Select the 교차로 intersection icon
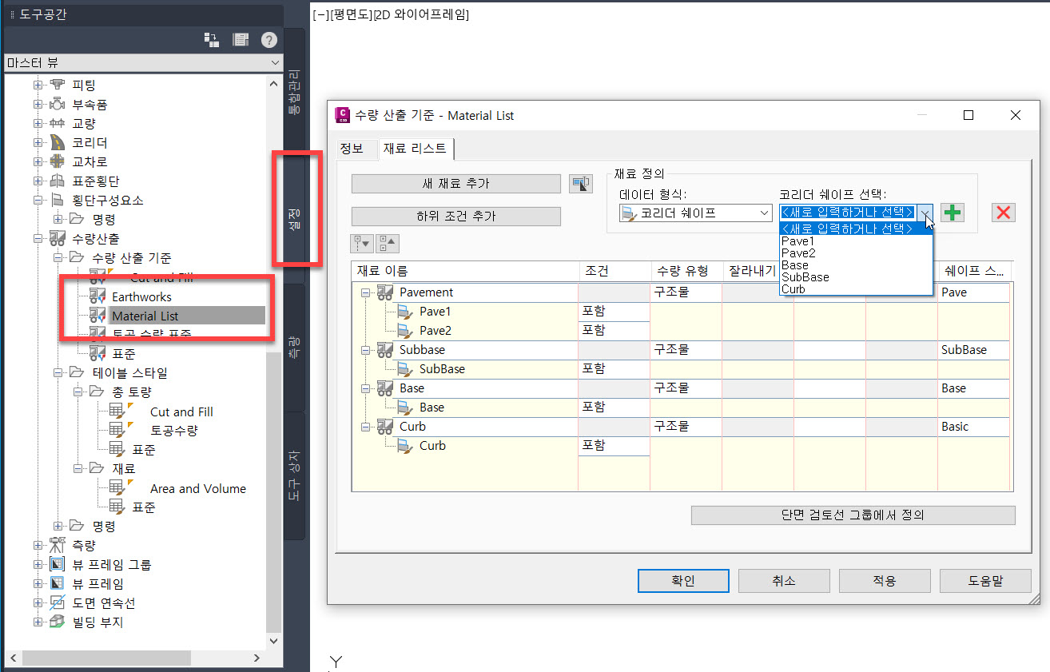This screenshot has height=672, width=1050. pyautogui.click(x=58, y=161)
